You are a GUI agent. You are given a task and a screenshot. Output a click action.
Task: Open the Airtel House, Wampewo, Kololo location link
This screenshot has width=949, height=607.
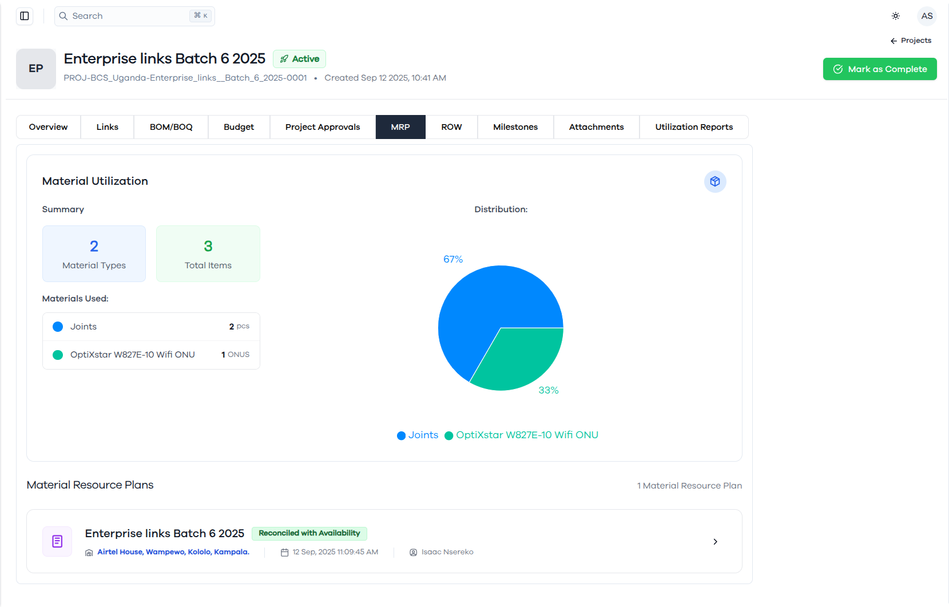pos(173,552)
